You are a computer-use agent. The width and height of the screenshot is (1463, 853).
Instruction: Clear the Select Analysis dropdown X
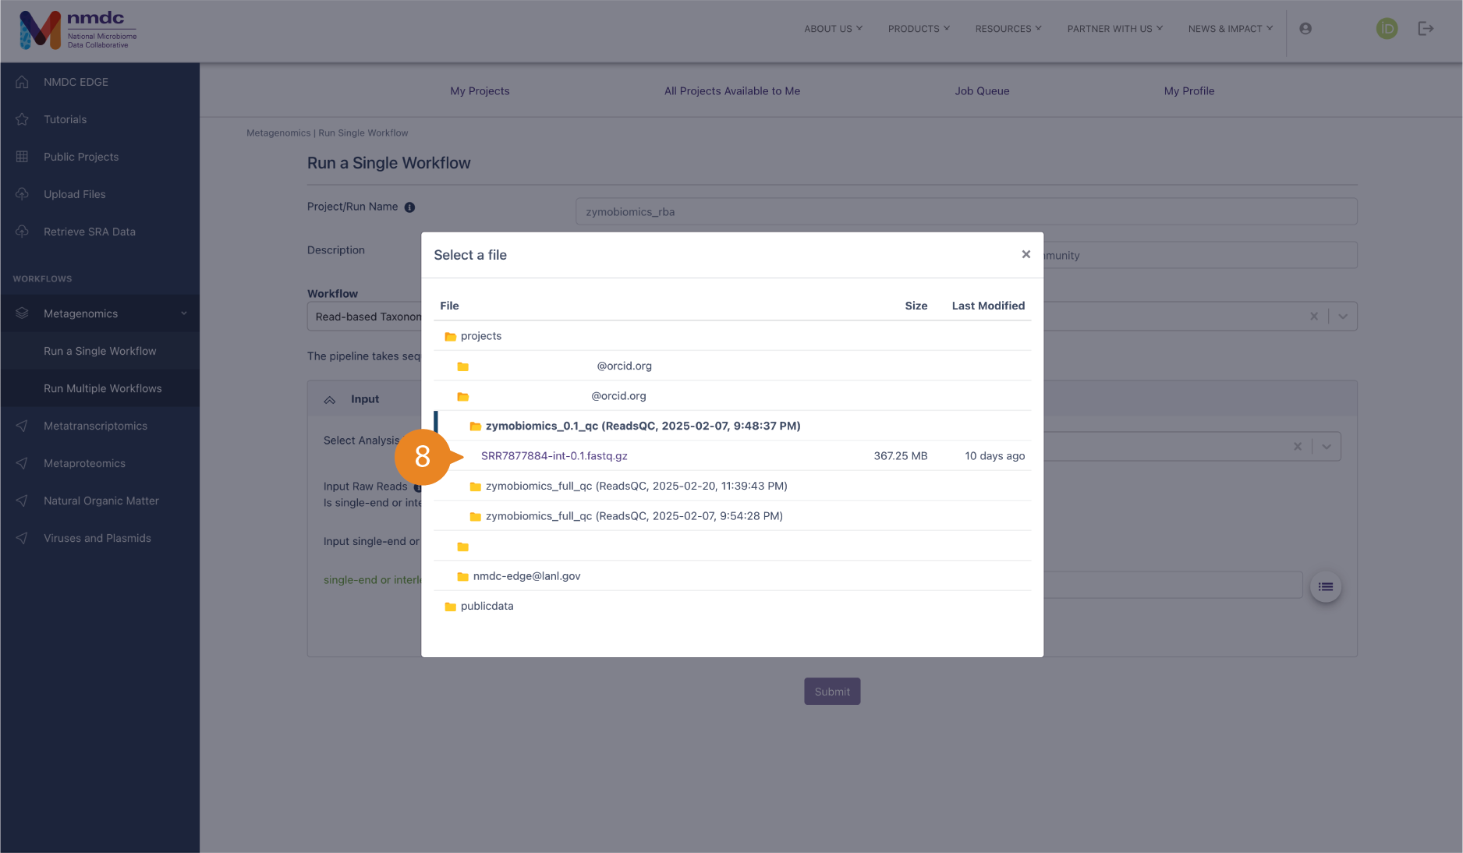pyautogui.click(x=1298, y=447)
